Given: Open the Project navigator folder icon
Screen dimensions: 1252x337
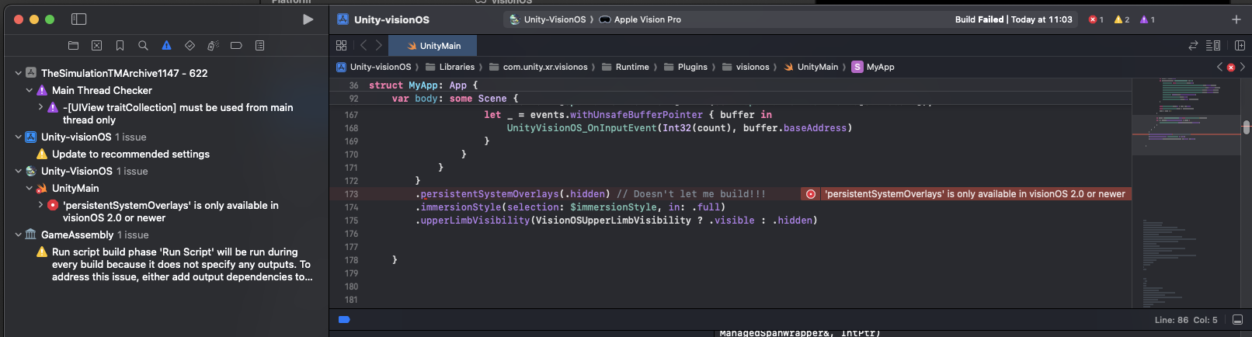Looking at the screenshot, I should [x=73, y=46].
